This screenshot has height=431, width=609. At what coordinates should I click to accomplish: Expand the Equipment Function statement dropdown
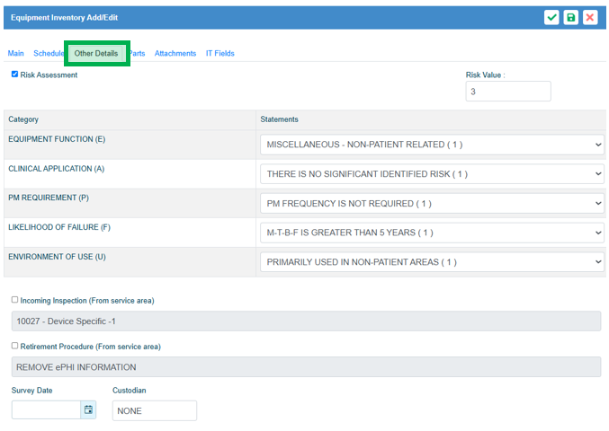coord(432,145)
